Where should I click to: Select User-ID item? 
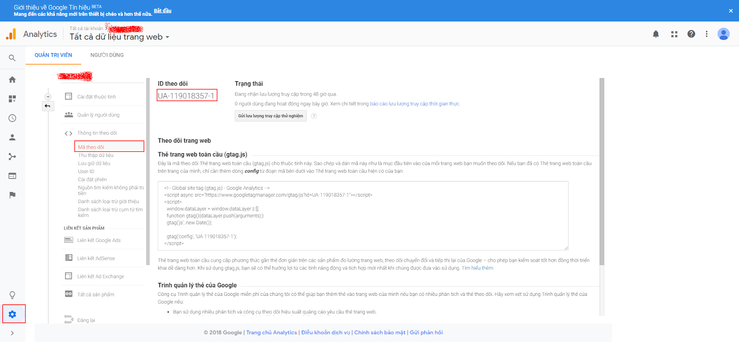[86, 171]
